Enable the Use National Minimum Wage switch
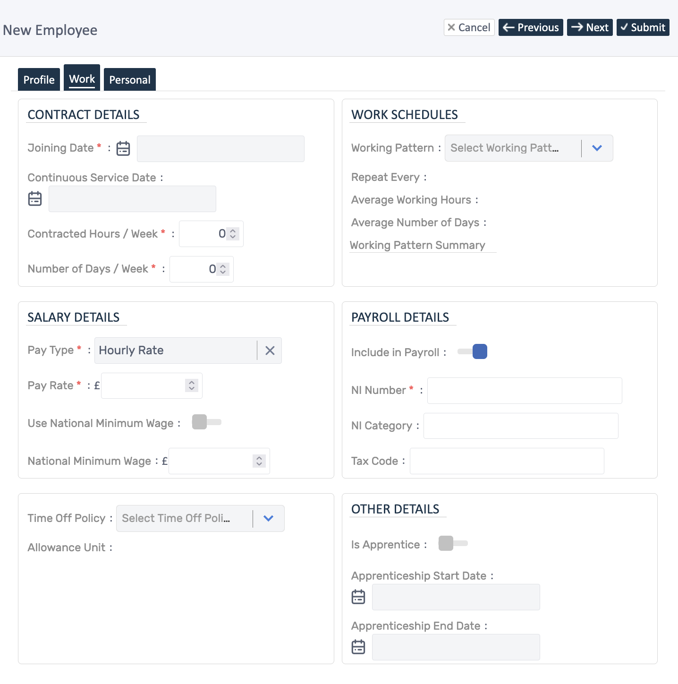 (206, 422)
